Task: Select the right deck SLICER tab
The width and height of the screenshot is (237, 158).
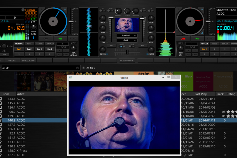Action: point(225,44)
